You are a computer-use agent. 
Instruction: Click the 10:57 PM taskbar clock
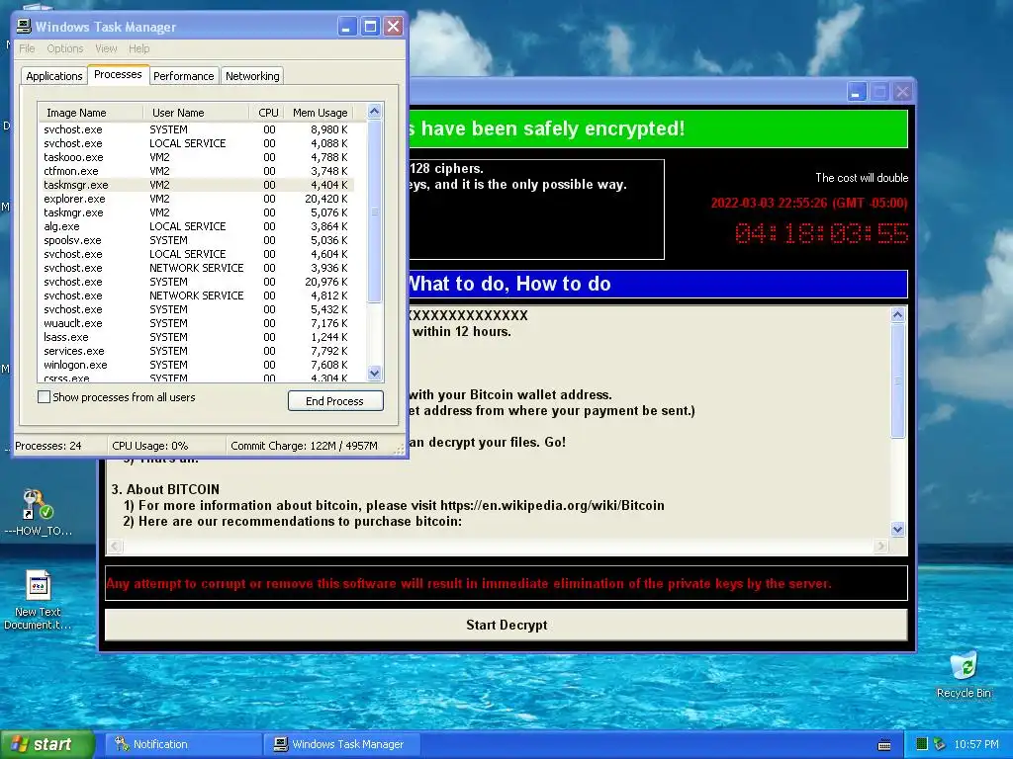(x=976, y=744)
